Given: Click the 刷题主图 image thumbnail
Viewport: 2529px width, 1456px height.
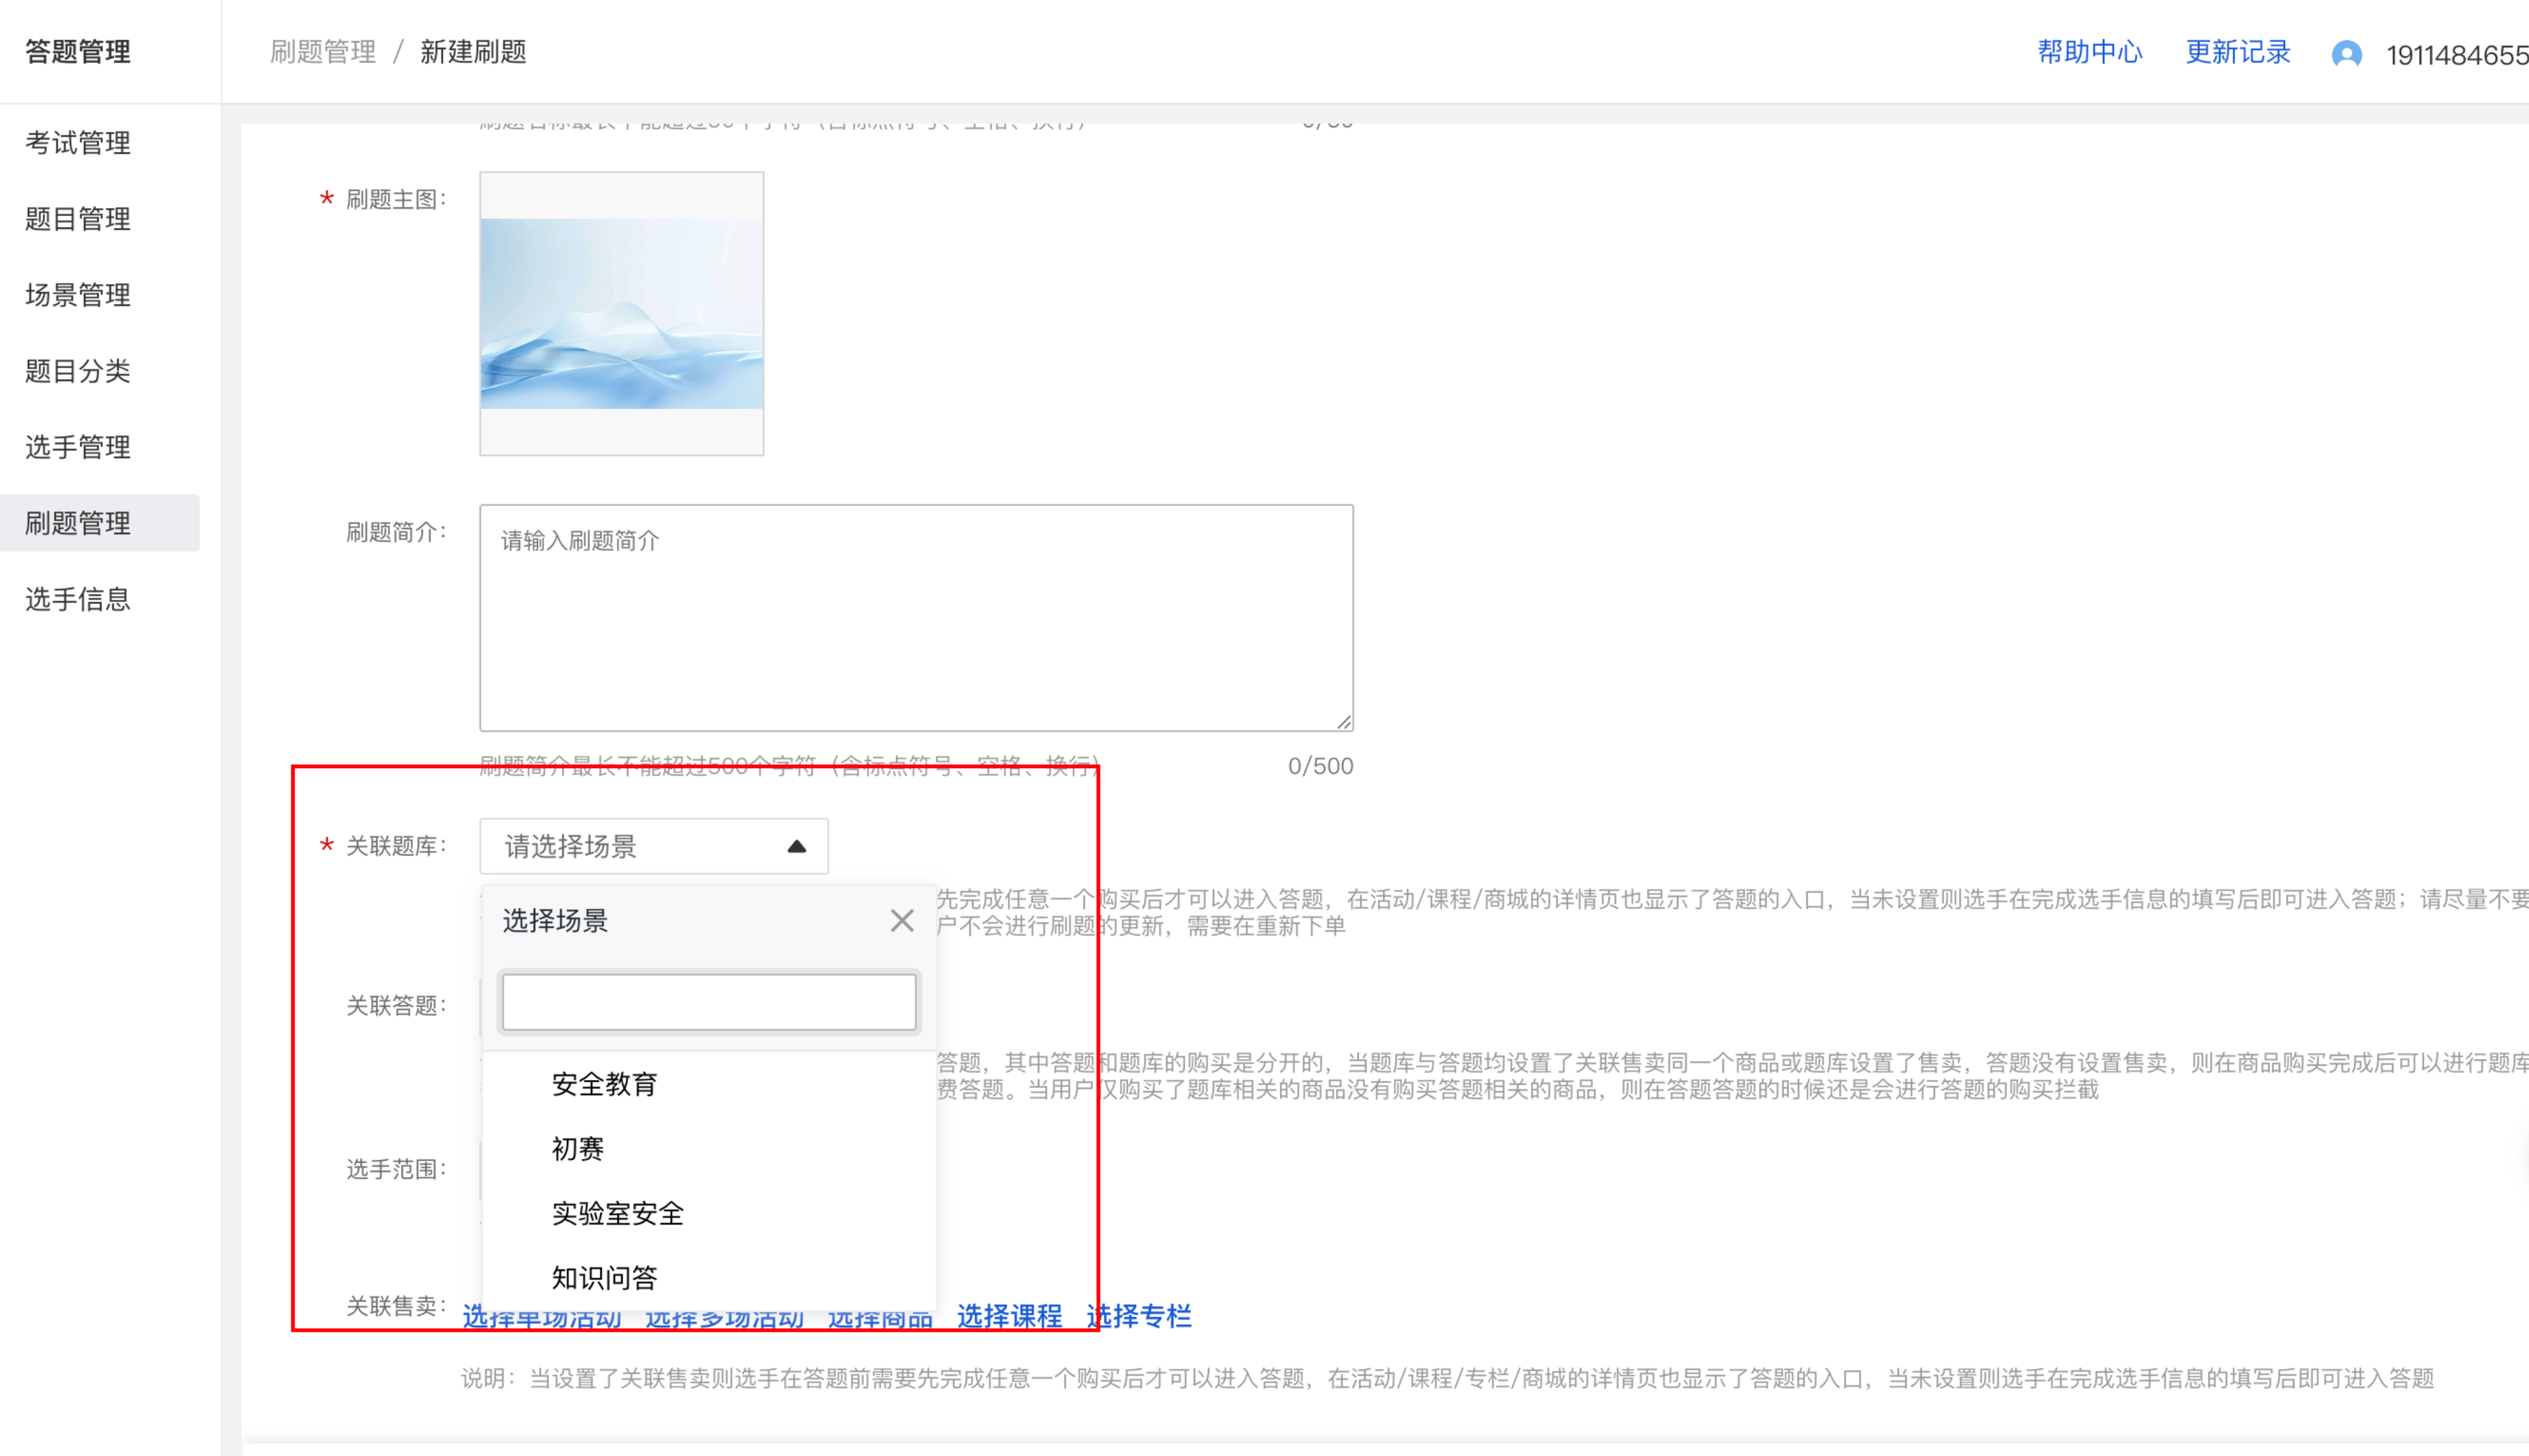Looking at the screenshot, I should point(622,314).
